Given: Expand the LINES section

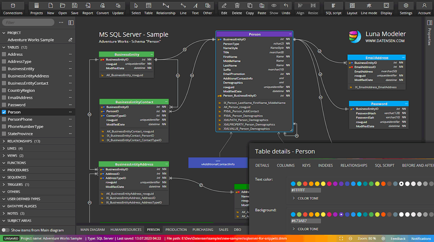Looking at the screenshot, I should pyautogui.click(x=4, y=148).
